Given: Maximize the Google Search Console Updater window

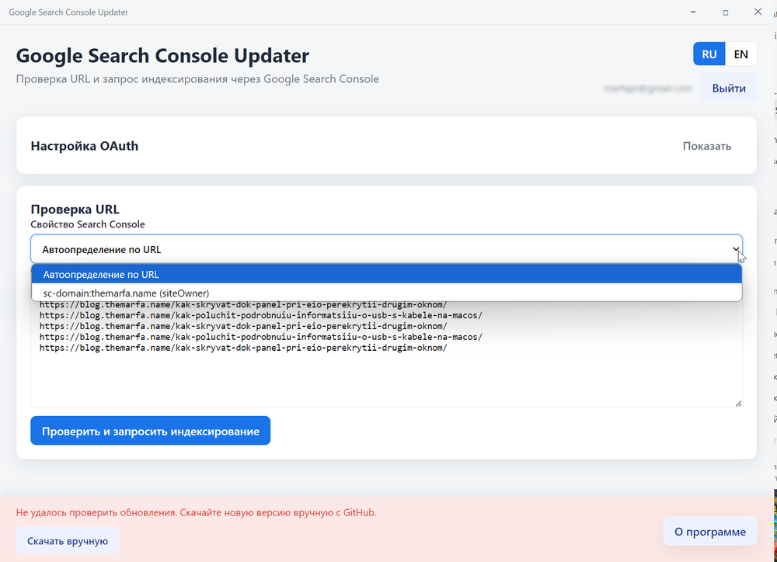Looking at the screenshot, I should (x=726, y=12).
